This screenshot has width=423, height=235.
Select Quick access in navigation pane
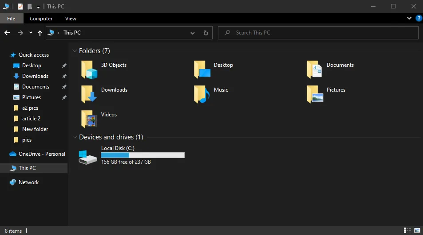[34, 55]
